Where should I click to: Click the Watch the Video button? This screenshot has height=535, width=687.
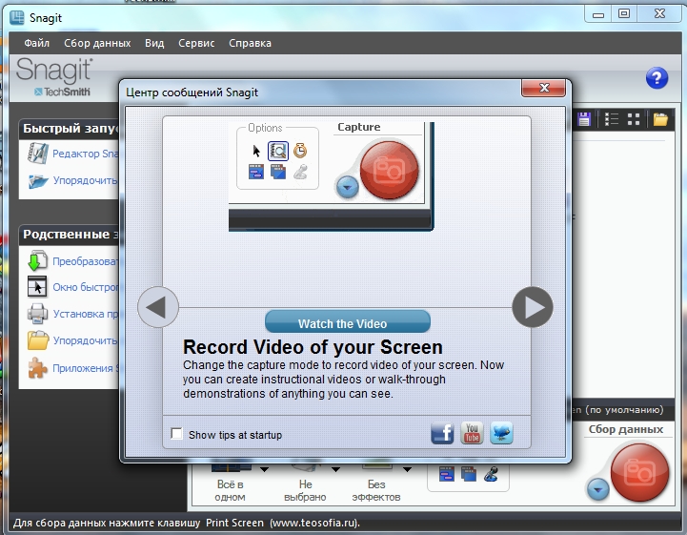[348, 322]
